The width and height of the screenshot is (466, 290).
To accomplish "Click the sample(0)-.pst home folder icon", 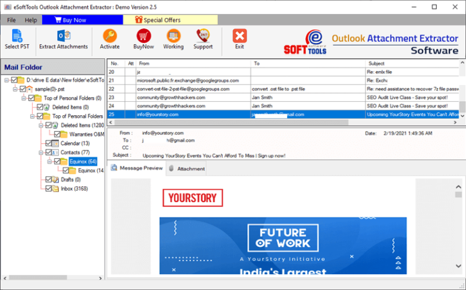I will click(29, 89).
